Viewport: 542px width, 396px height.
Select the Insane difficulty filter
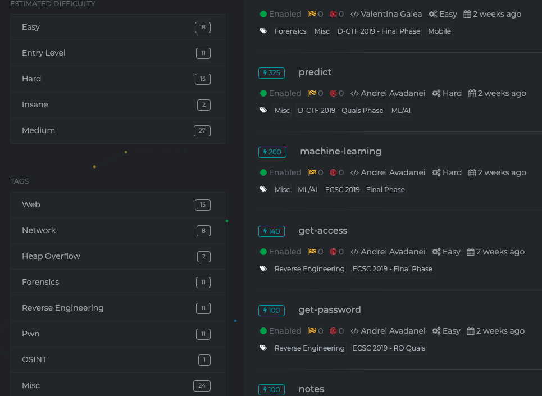tap(117, 105)
